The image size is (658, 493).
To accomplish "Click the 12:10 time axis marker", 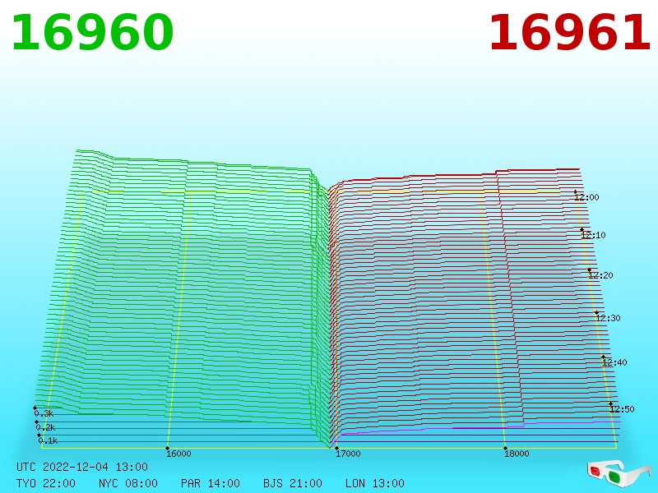I will pyautogui.click(x=593, y=235).
